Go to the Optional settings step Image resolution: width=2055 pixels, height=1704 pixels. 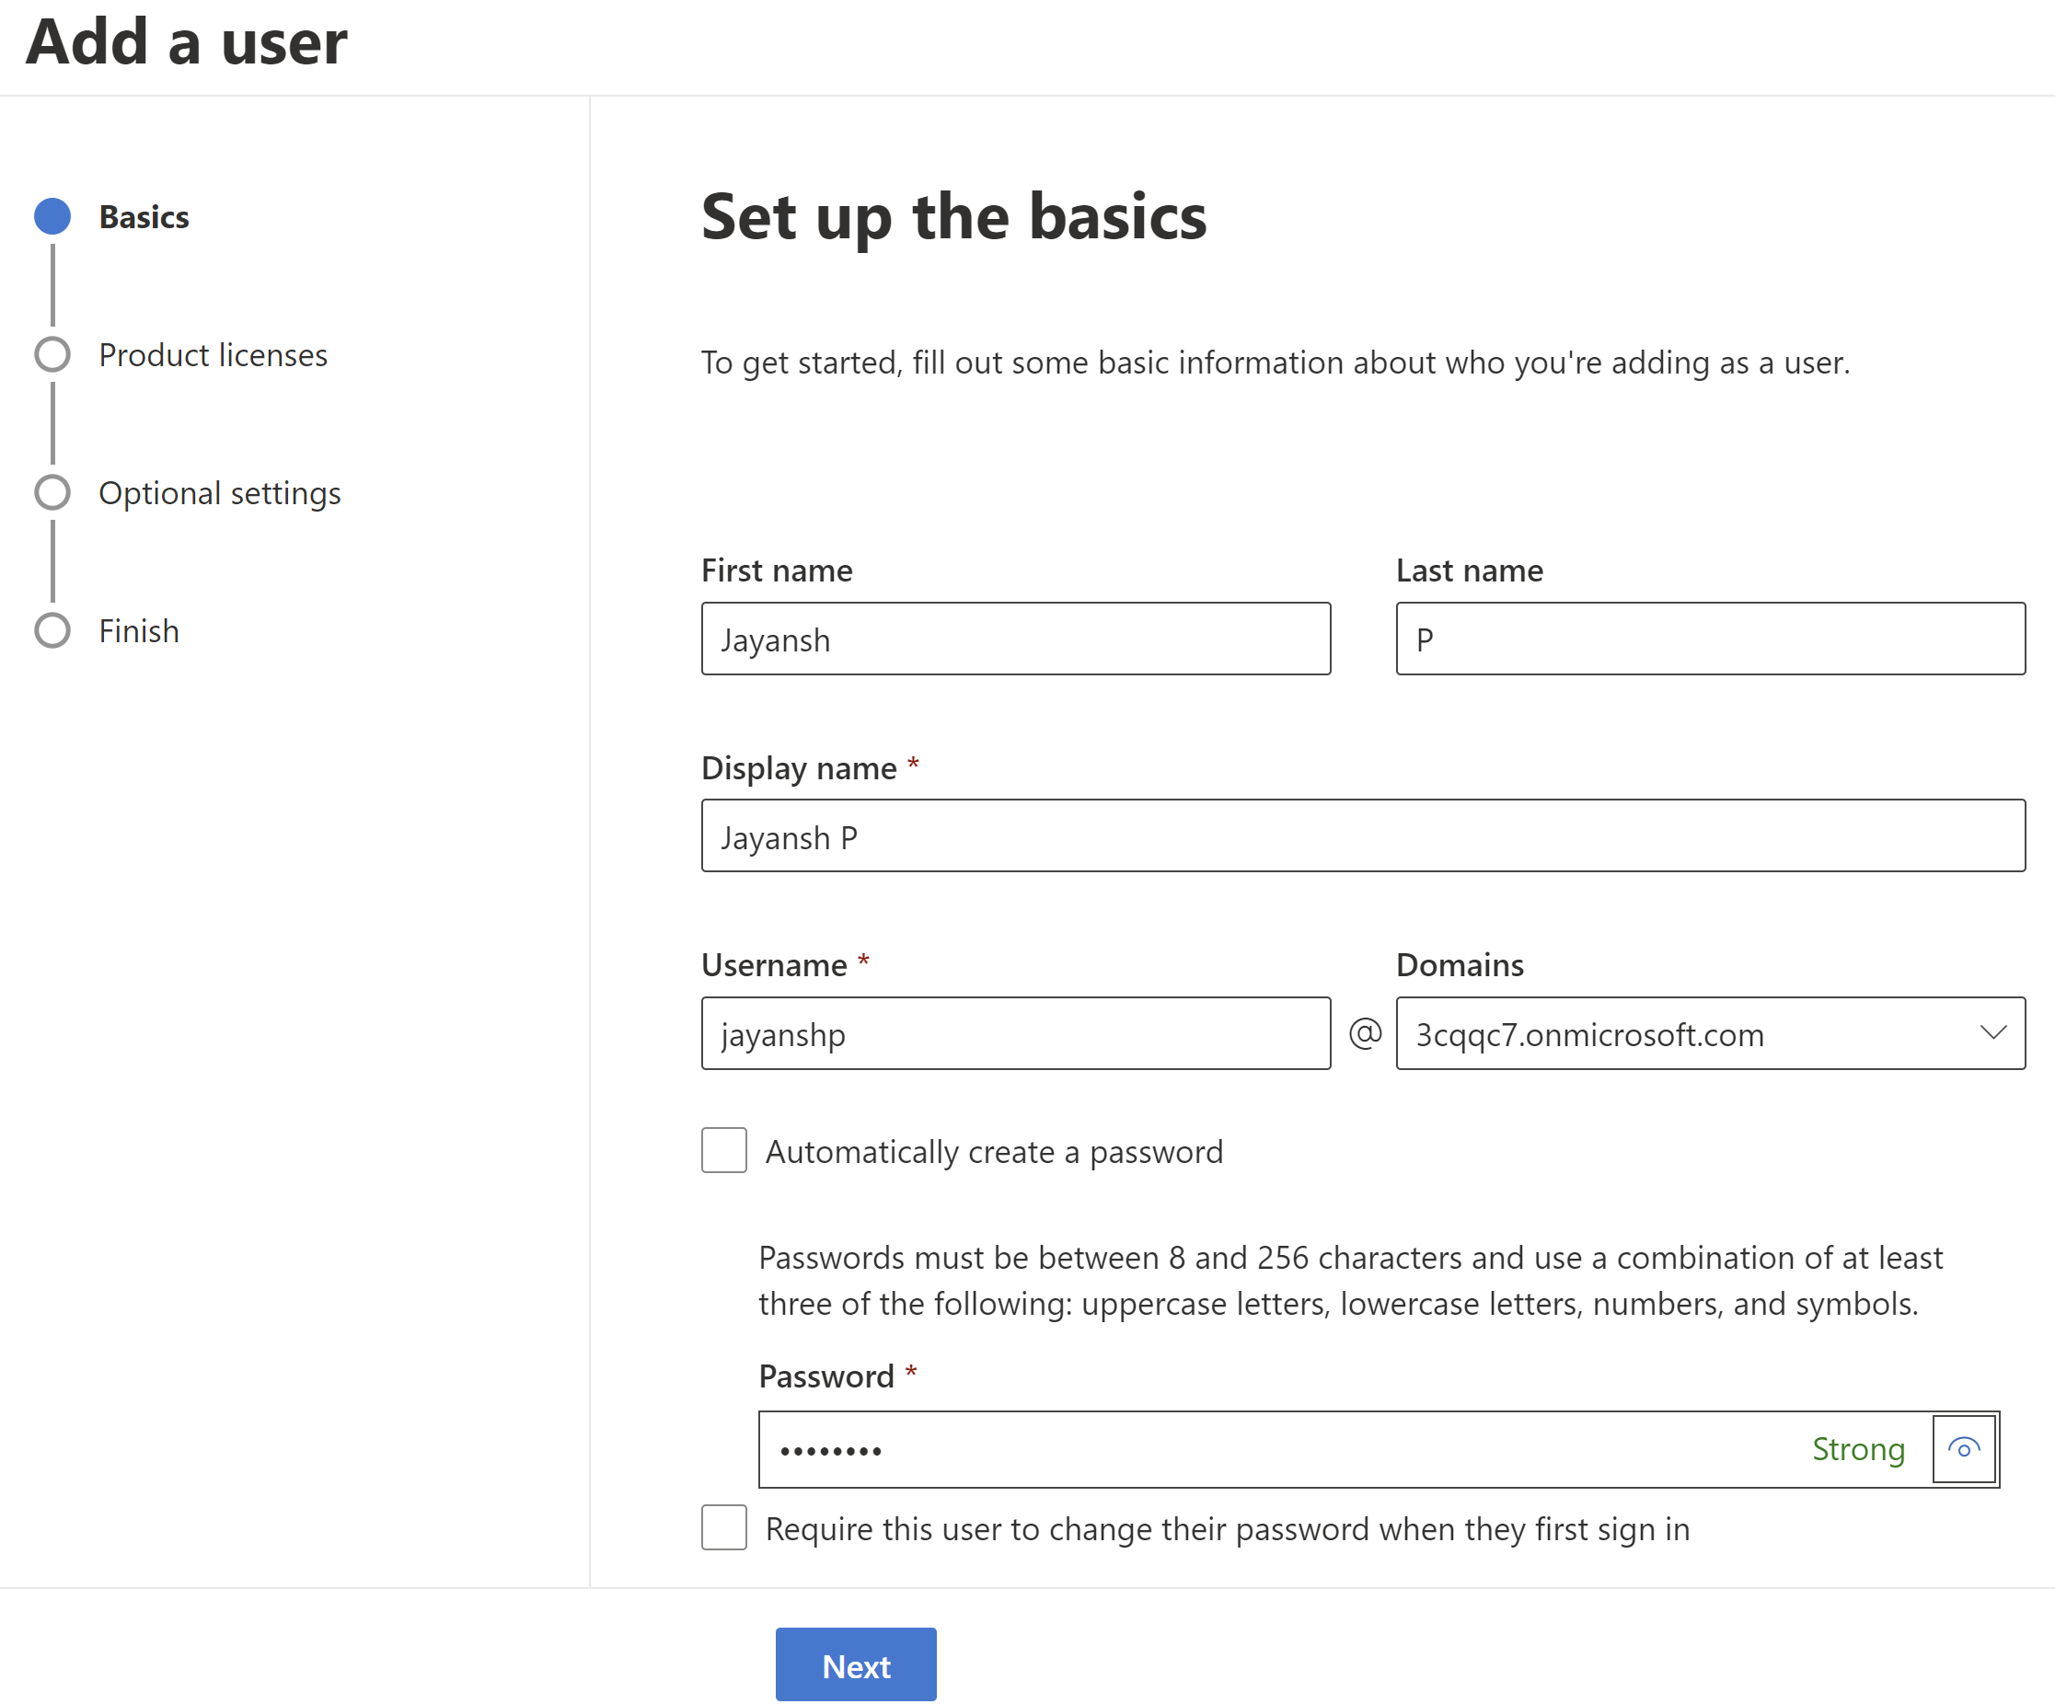pos(220,493)
